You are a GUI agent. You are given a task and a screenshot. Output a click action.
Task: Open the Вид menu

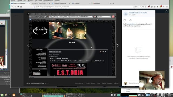(x=25, y=1)
